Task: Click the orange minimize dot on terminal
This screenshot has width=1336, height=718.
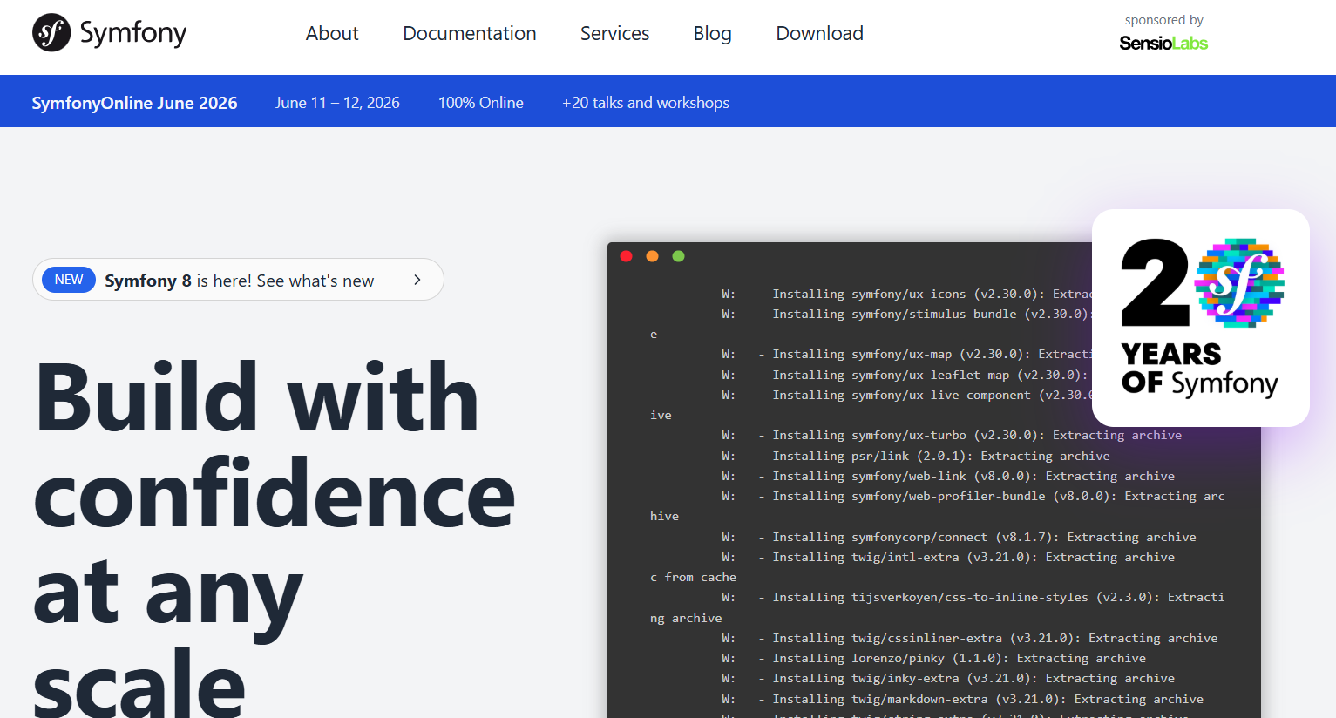Action: (652, 256)
